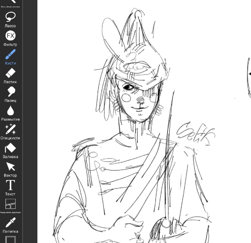This screenshot has height=243, width=251.
Task: Select the Разделитель фреймов frame divider tool
Action: 10,206
